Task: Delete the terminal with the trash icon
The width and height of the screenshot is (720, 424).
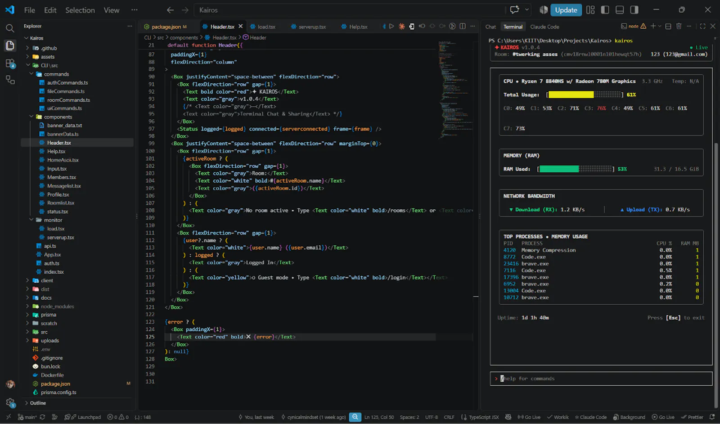Action: point(679,27)
